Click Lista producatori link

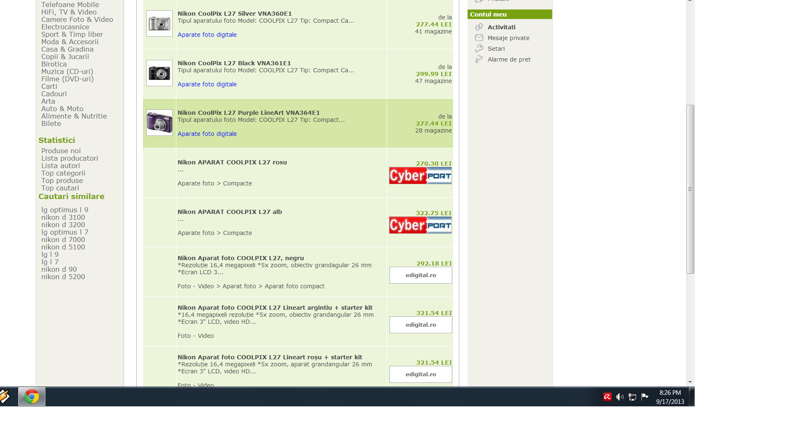[x=70, y=158]
